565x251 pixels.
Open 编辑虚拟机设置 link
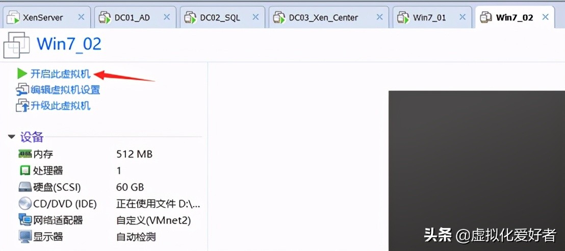[x=65, y=89]
